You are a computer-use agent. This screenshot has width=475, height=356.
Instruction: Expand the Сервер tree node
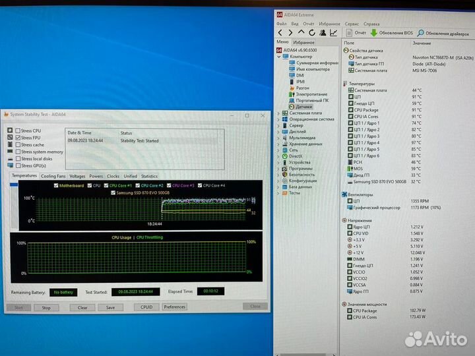click(278, 125)
